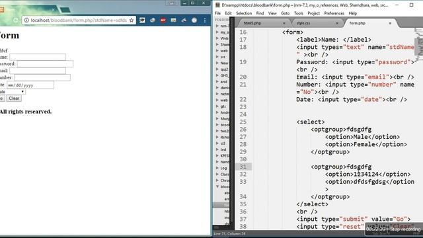Expand the src folder arrow
This screenshot has height=238, width=423.
(x=217, y=57)
